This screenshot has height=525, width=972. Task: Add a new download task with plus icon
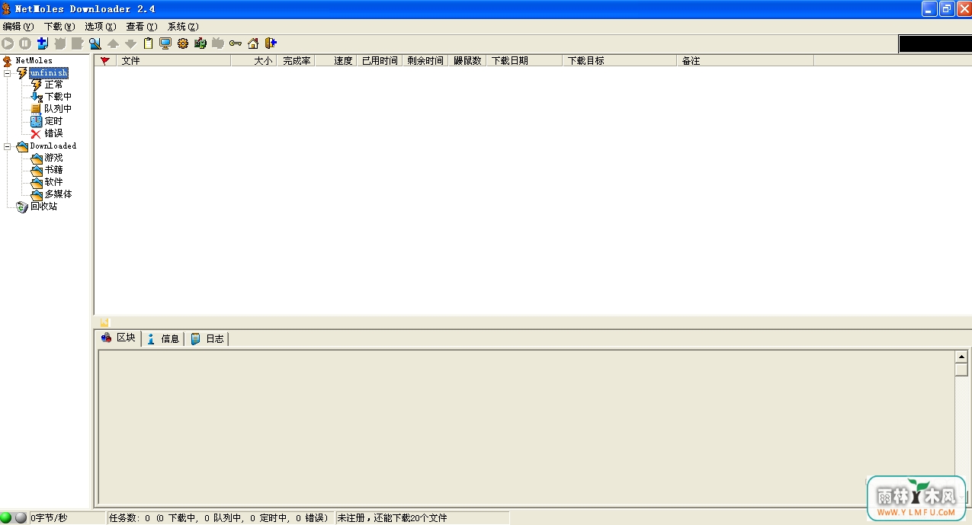click(x=43, y=43)
